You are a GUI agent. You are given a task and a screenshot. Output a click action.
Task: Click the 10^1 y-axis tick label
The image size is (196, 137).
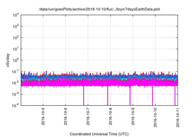coord(16,49)
